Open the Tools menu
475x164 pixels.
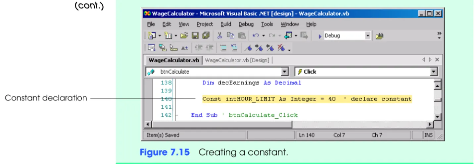click(267, 24)
